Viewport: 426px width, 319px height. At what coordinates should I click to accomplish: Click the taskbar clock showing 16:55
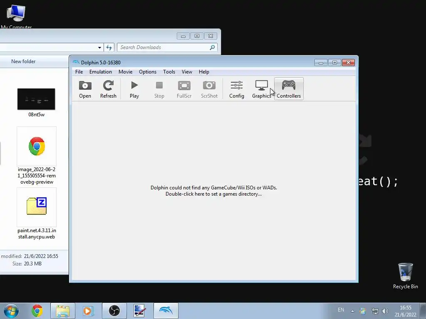[405, 311]
